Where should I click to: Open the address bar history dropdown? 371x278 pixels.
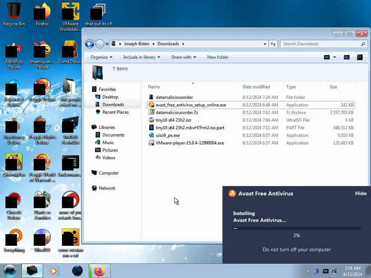(265, 44)
